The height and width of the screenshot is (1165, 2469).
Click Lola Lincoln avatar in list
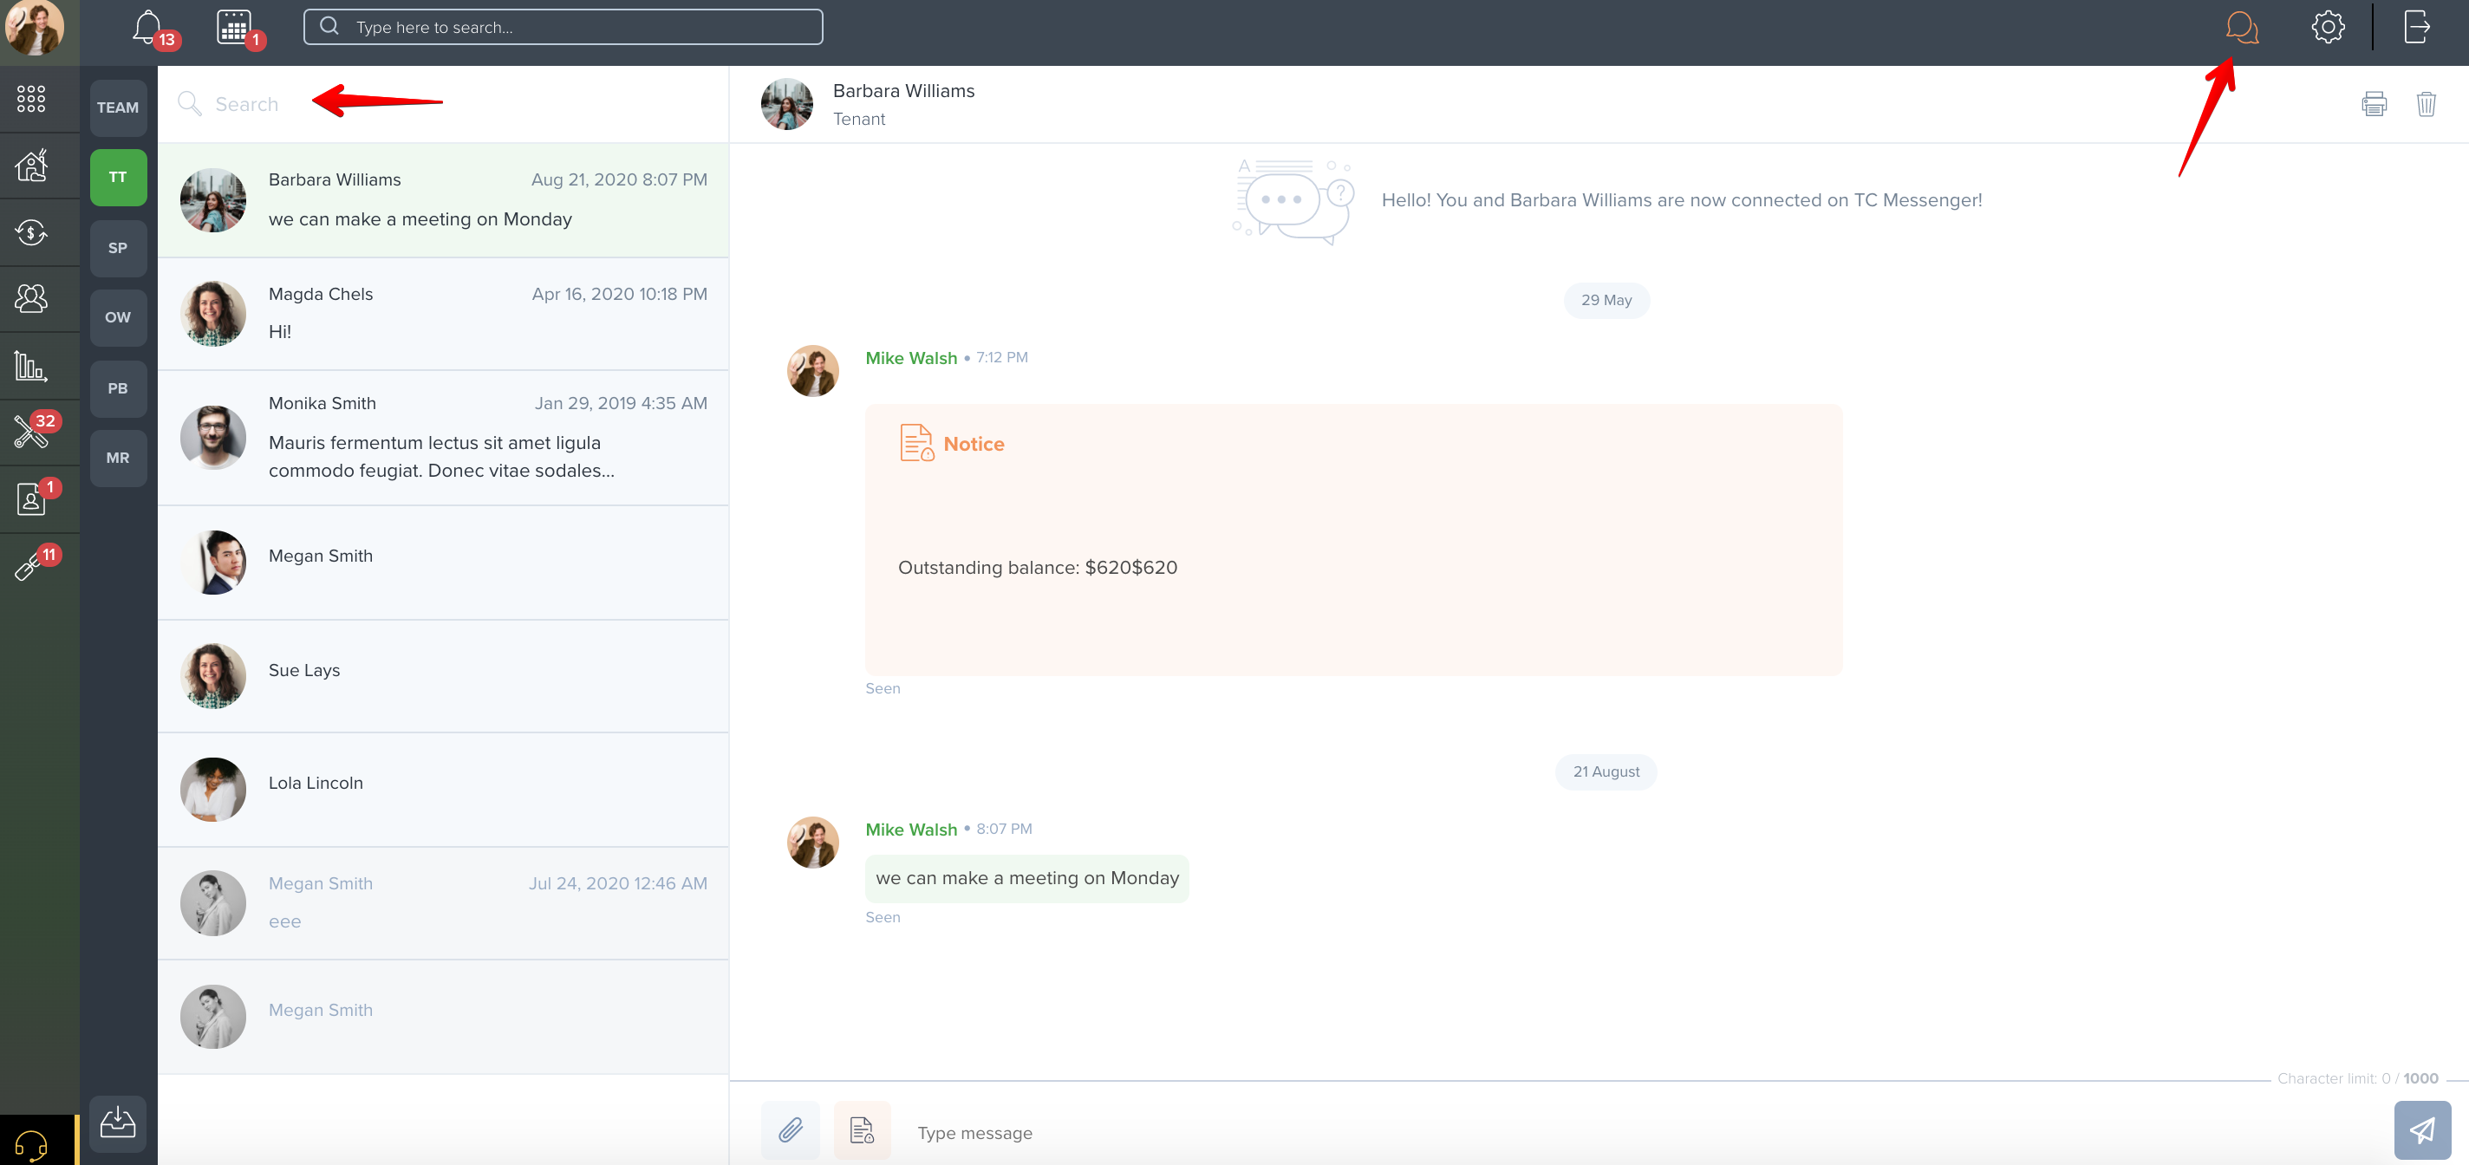[212, 790]
